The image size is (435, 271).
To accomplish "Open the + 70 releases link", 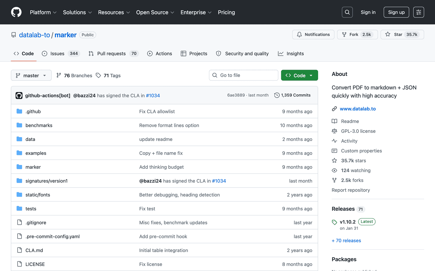I will pyautogui.click(x=346, y=240).
